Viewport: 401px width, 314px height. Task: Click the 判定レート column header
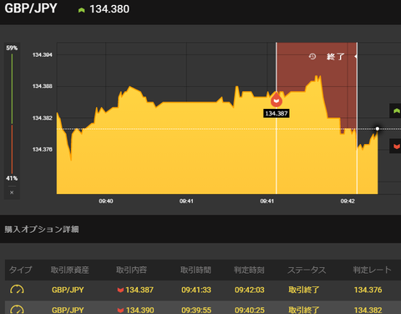373,270
